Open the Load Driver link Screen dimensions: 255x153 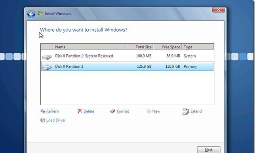pyautogui.click(x=56, y=120)
